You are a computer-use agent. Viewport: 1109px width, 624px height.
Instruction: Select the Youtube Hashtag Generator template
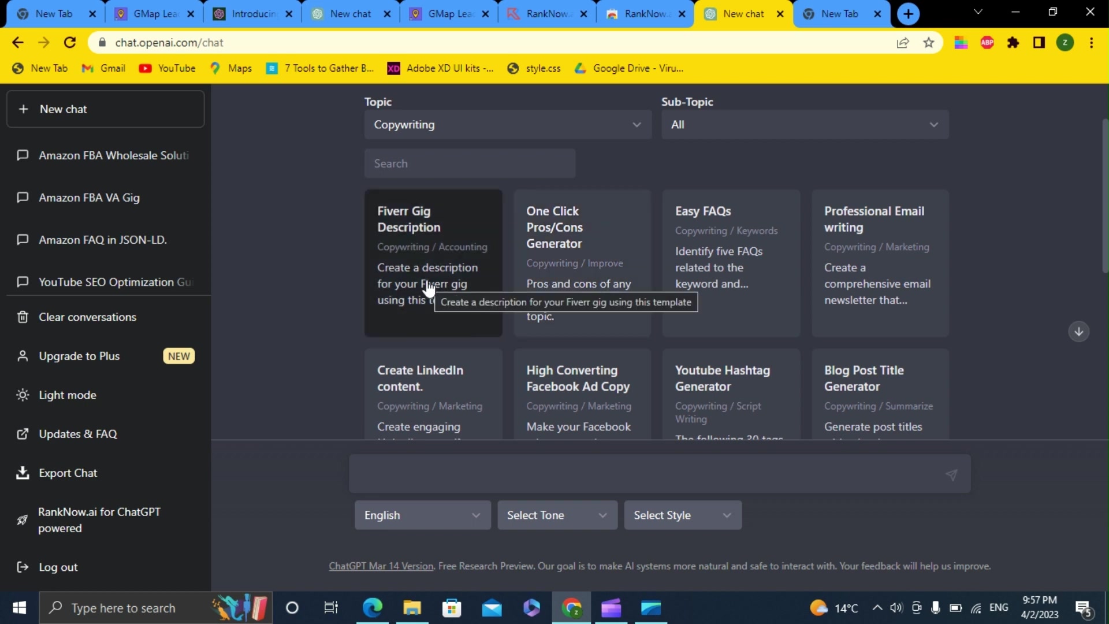(731, 394)
